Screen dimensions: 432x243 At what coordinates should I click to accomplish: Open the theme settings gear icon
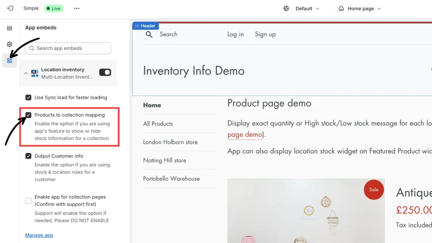click(x=10, y=44)
